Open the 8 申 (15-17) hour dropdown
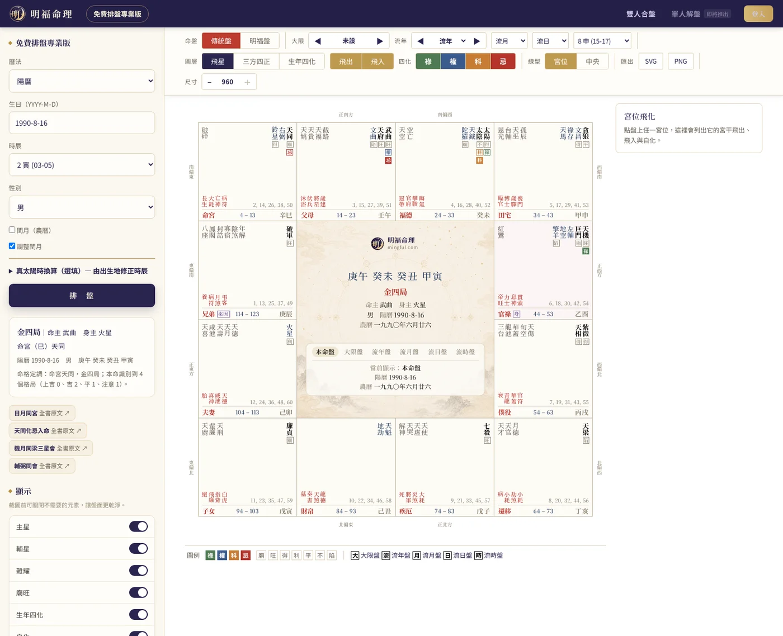The height and width of the screenshot is (636, 783). (603, 41)
